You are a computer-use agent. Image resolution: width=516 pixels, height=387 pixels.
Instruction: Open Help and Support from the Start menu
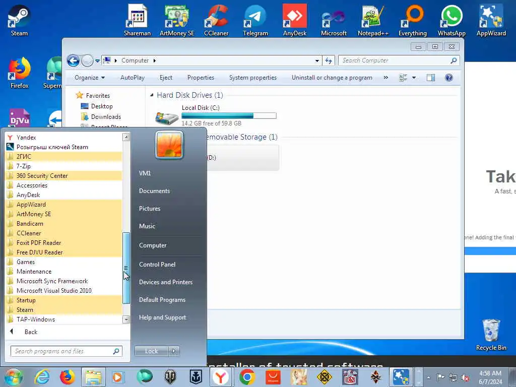tap(162, 317)
